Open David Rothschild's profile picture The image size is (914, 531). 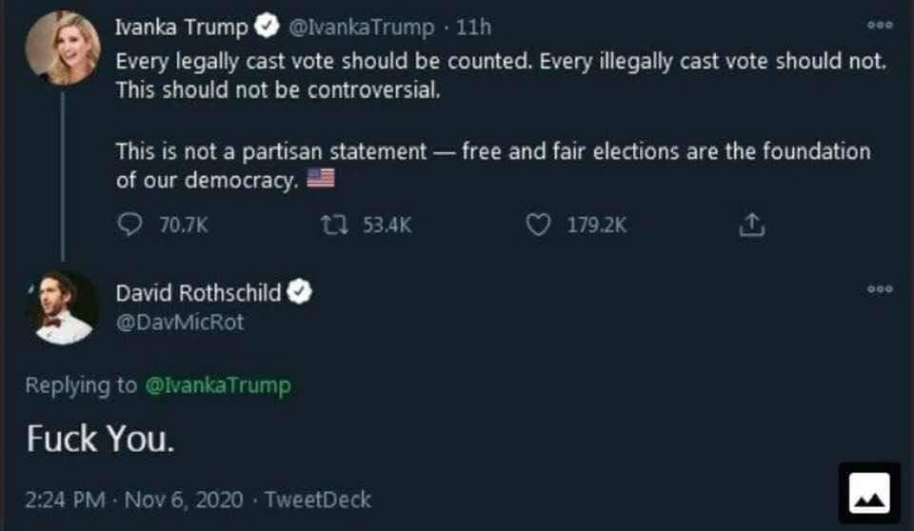[63, 306]
